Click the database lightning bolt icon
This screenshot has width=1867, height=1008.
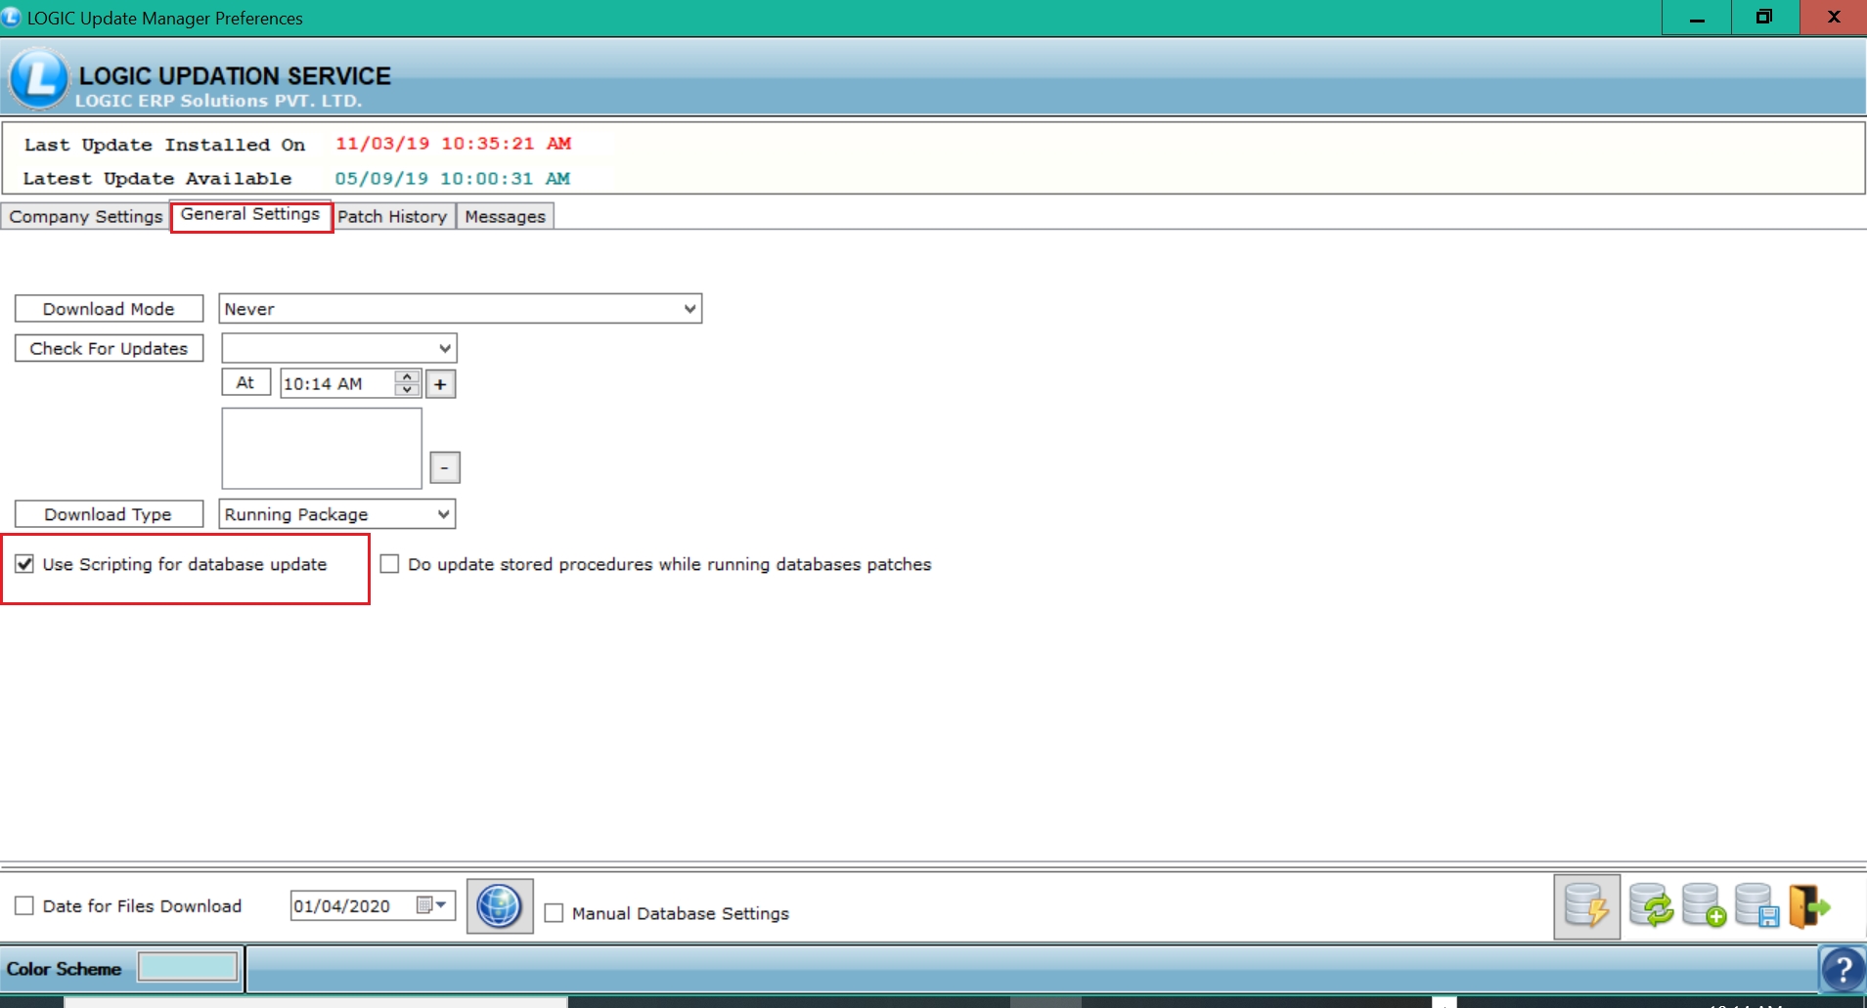(1585, 906)
